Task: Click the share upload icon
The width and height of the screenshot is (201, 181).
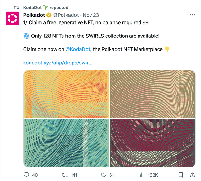Action: (x=193, y=175)
